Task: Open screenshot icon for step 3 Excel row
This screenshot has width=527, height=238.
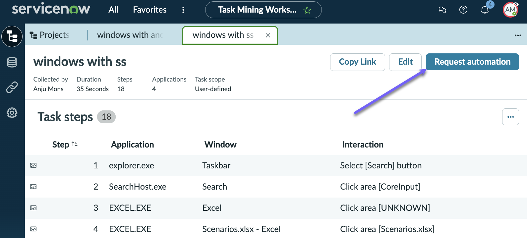Action: coord(33,208)
